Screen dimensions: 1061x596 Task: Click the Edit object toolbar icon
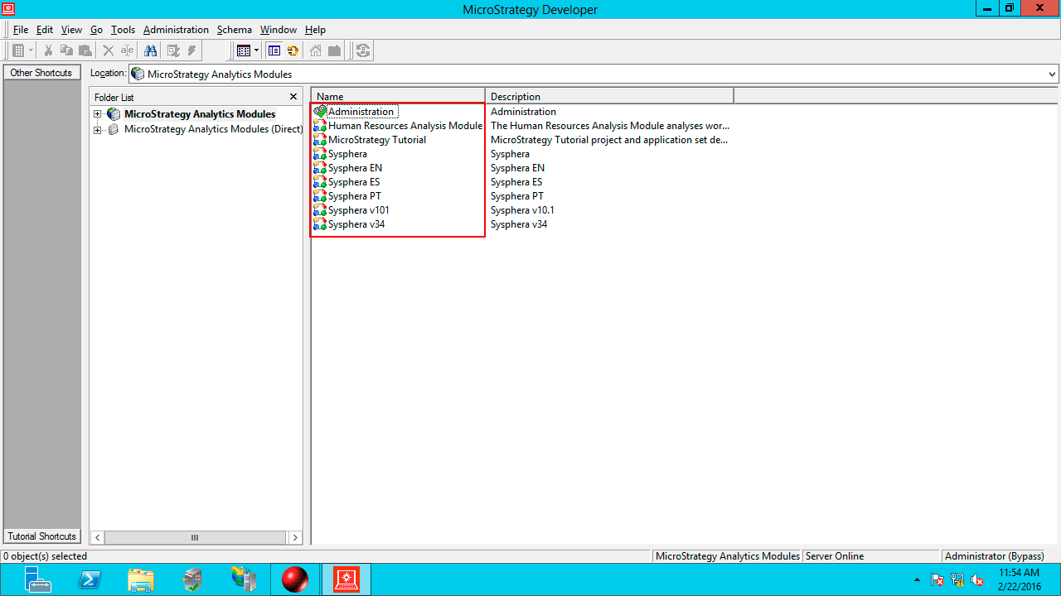click(x=173, y=50)
